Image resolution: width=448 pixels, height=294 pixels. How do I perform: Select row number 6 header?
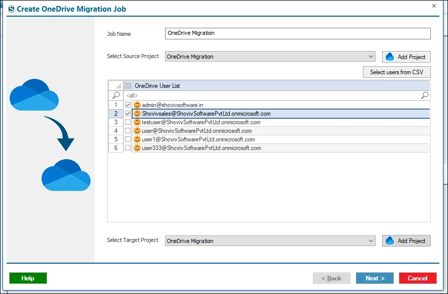116,148
